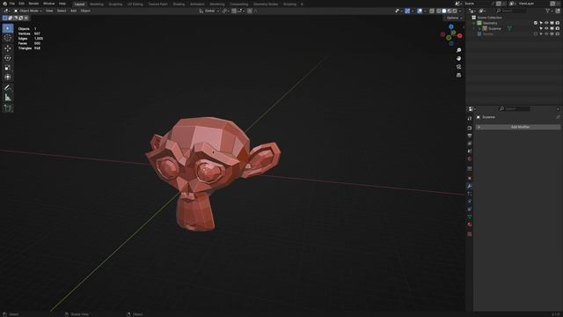The height and width of the screenshot is (317, 563).
Task: Toggle viewport gizmos button
Action: [407, 11]
